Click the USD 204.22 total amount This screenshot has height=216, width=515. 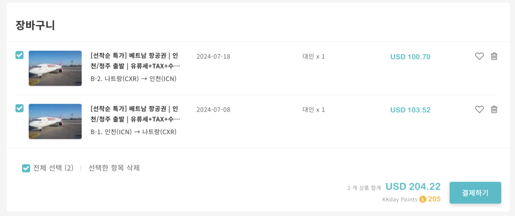pos(413,187)
